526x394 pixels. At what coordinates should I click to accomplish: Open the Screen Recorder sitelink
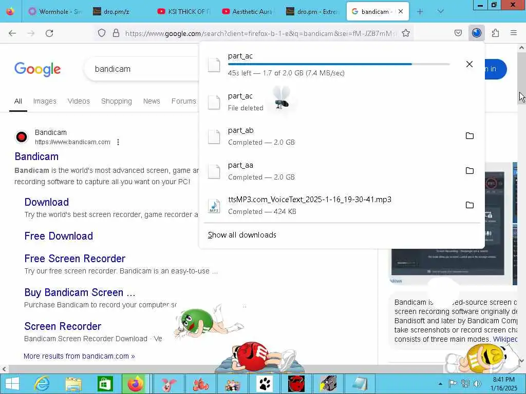[63, 326]
